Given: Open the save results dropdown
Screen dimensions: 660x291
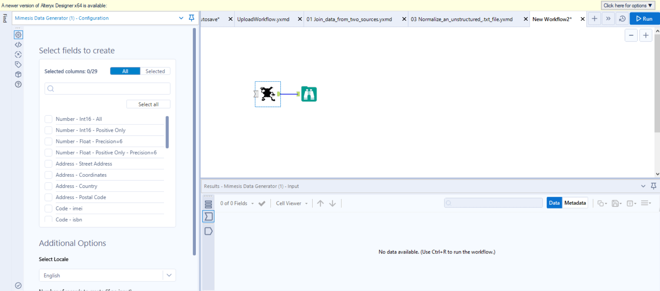Looking at the screenshot, I should click(617, 203).
